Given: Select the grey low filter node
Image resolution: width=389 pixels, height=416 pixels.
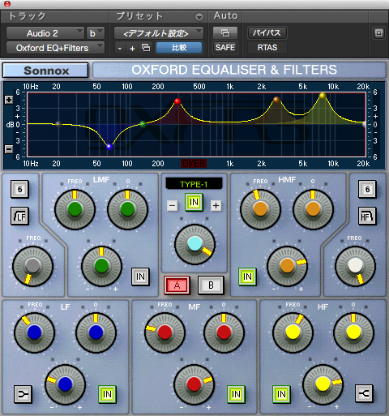Looking at the screenshot, I should pyautogui.click(x=58, y=124).
